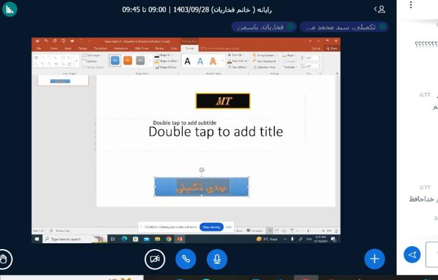Open the Edit Shape dropdown
This screenshot has width=438, height=280.
point(91,55)
